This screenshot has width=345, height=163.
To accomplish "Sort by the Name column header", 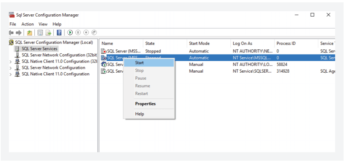I will point(121,43).
